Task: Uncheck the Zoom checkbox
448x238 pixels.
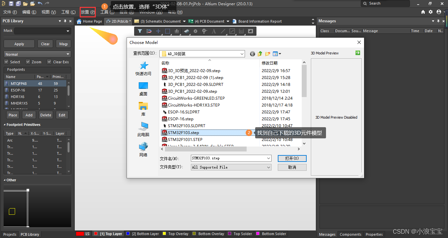Action: [x=28, y=62]
